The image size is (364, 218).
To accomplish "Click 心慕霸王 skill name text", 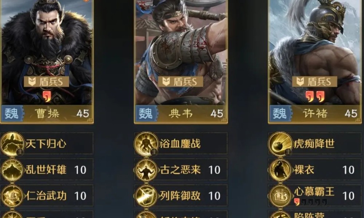I will 314,192.
